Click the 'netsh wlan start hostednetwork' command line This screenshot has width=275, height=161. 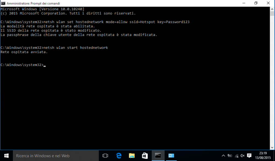pyautogui.click(x=54, y=48)
